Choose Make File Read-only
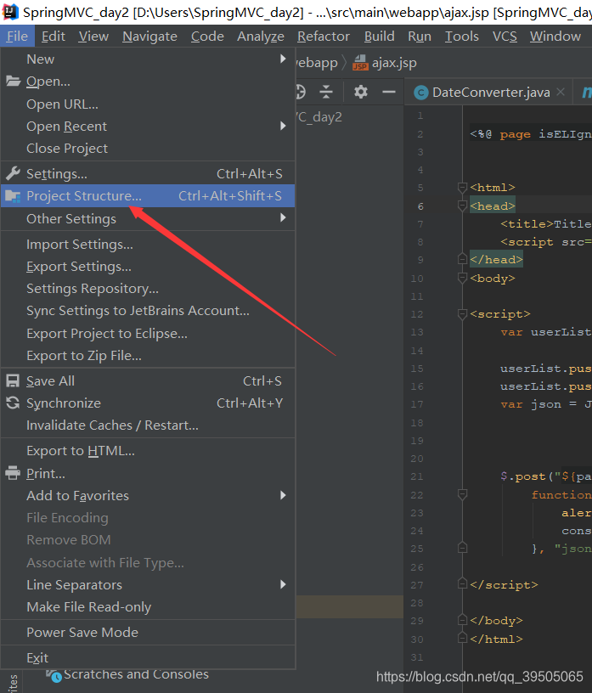 tap(148, 607)
